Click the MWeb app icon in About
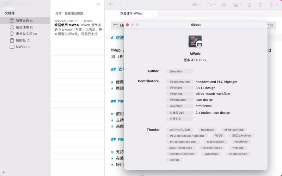Viewport: 282px width, 176px height. 196,42
